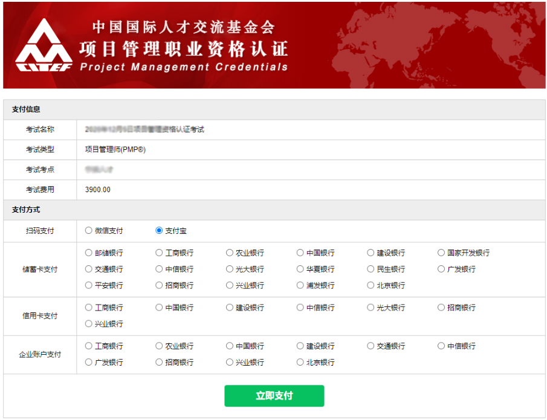
Task: Choose 交通银行 under 企业账户支付
Action: [371, 346]
